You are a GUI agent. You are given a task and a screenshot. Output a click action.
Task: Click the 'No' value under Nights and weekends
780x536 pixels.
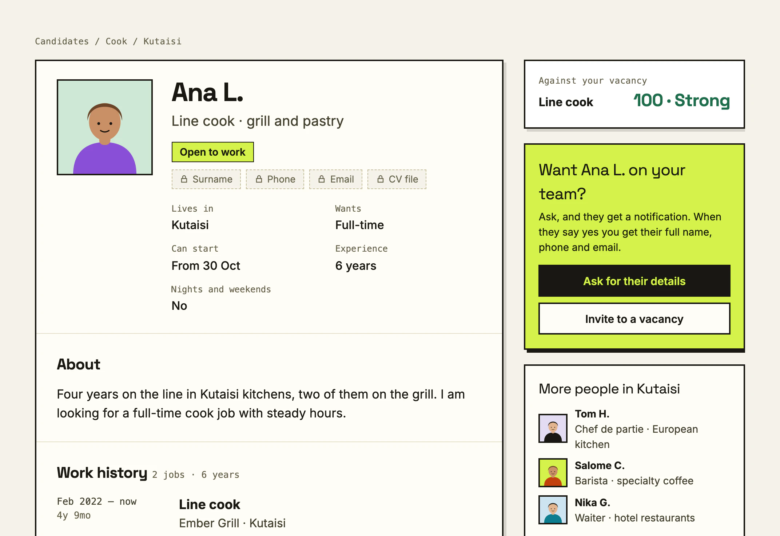[179, 306]
